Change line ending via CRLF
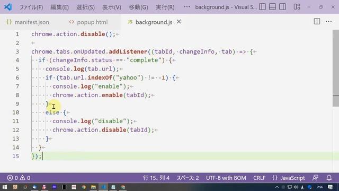The image size is (339, 191). tap(259, 178)
